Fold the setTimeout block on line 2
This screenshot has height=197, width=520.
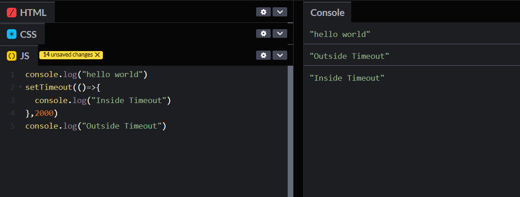tap(20, 87)
